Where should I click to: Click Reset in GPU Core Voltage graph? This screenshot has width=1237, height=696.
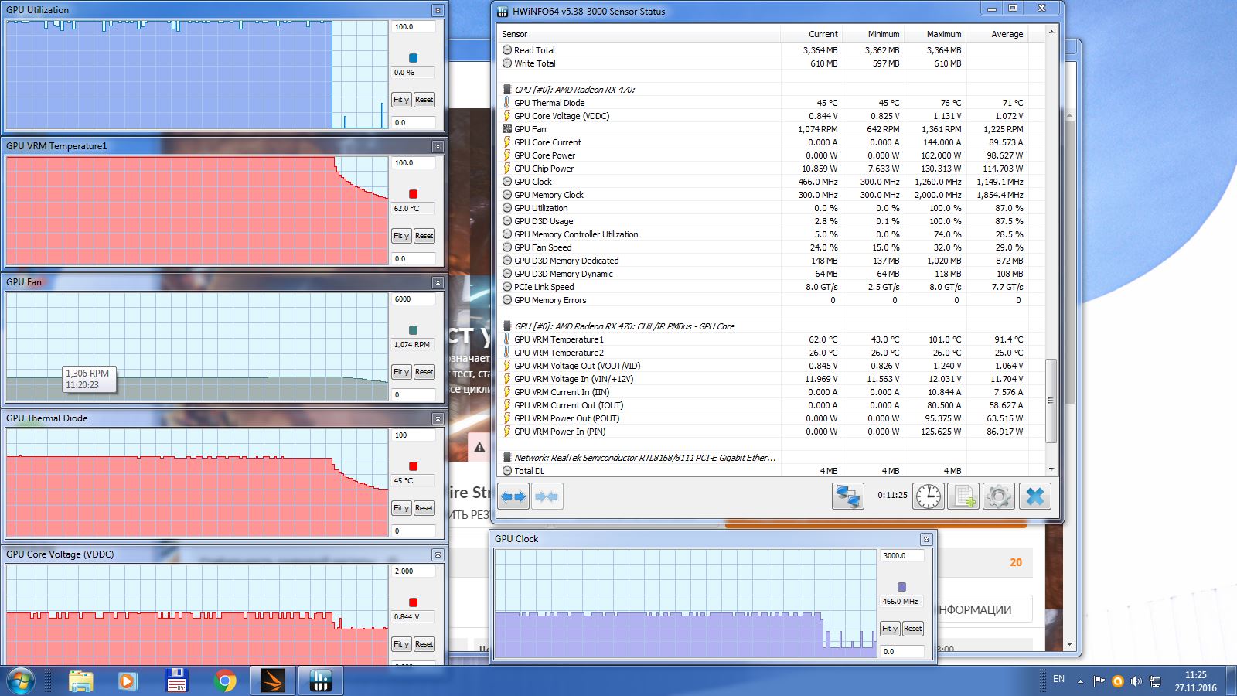pos(424,644)
